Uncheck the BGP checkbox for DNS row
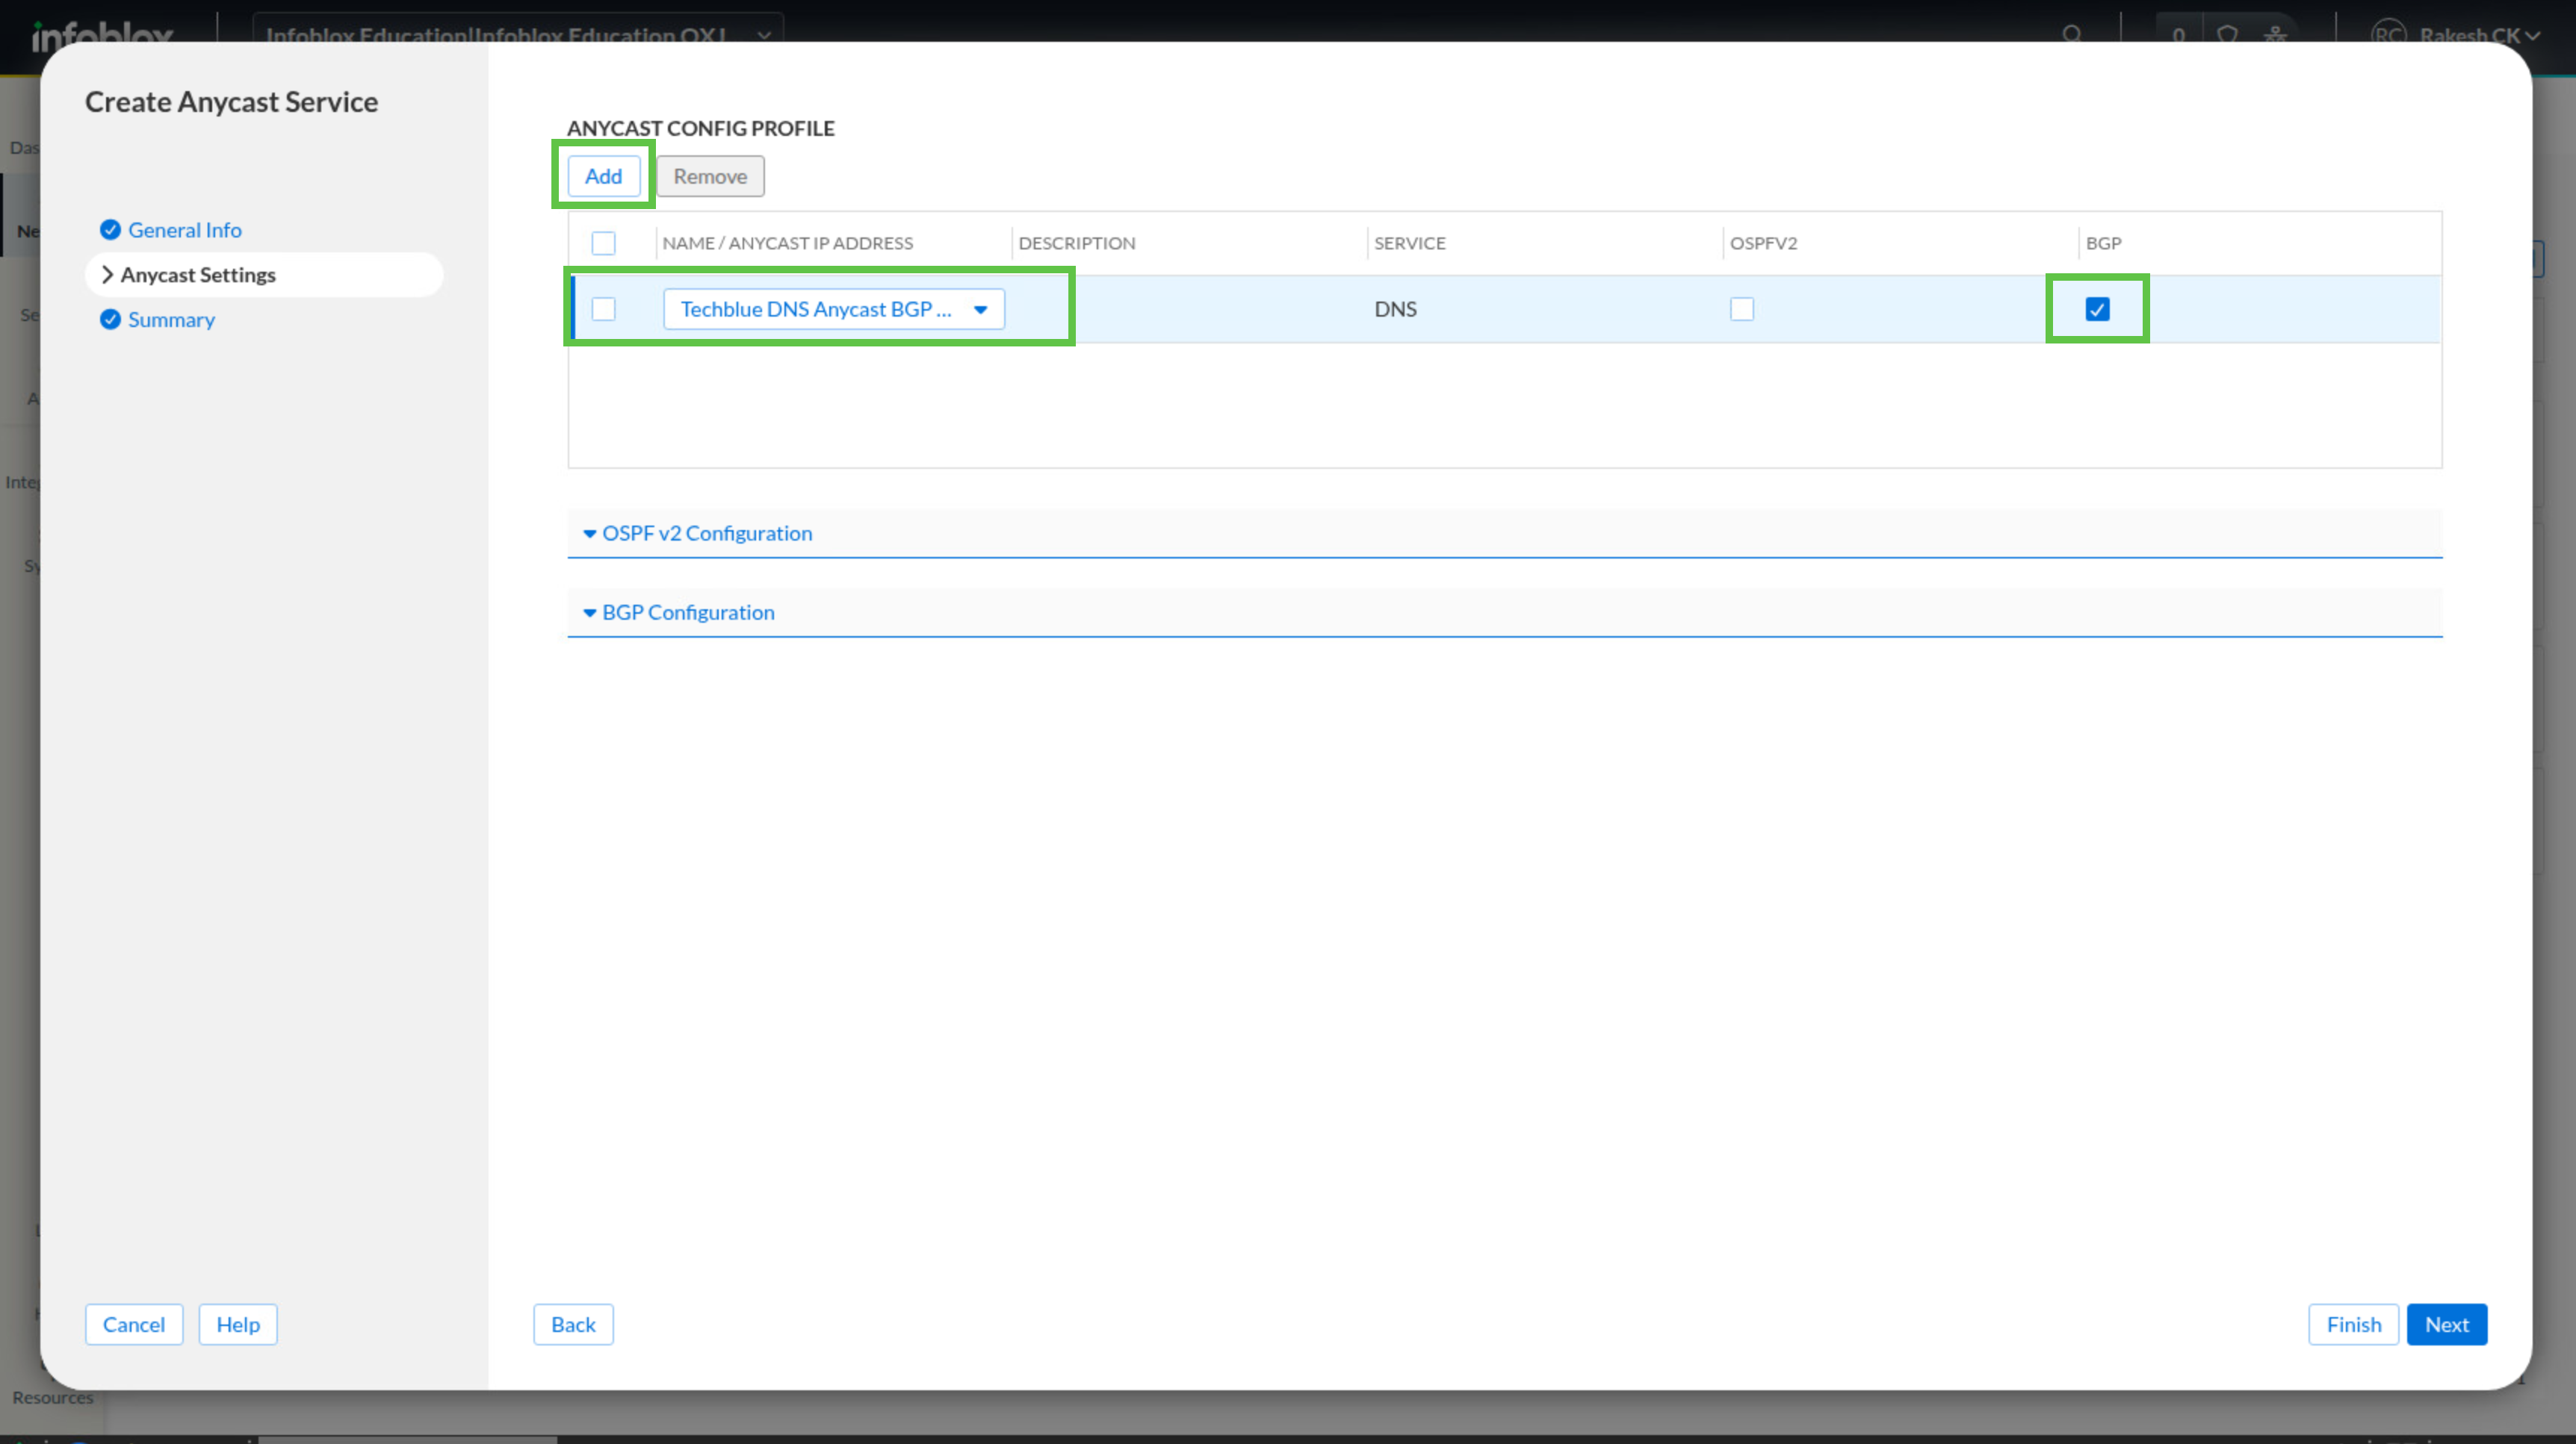The image size is (2576, 1444). [x=2097, y=309]
